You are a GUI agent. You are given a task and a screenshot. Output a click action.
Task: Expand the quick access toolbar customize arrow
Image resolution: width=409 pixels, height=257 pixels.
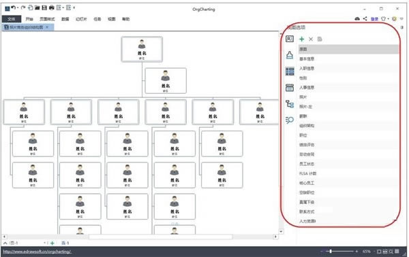[74, 7]
